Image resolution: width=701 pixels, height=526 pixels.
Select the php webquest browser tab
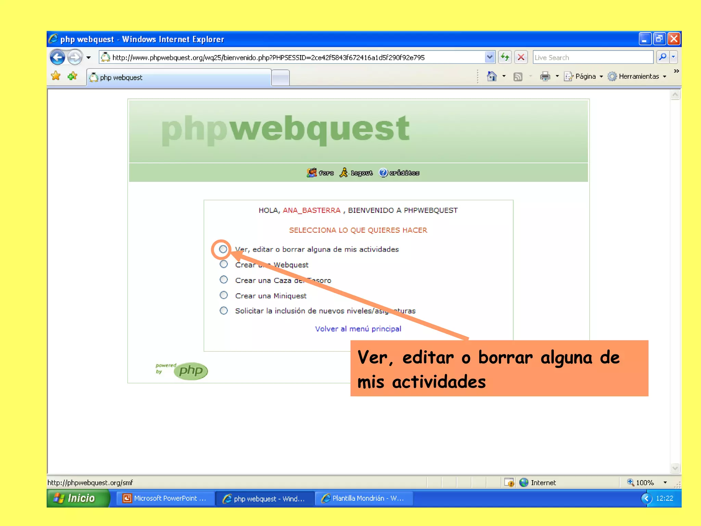tap(179, 77)
